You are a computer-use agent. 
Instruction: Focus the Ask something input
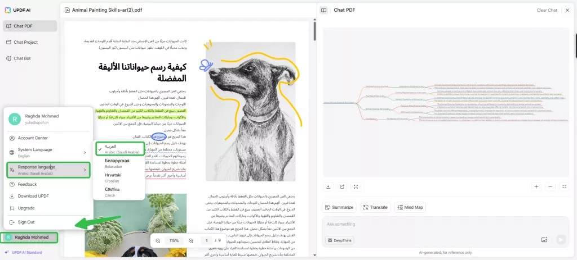(446, 224)
